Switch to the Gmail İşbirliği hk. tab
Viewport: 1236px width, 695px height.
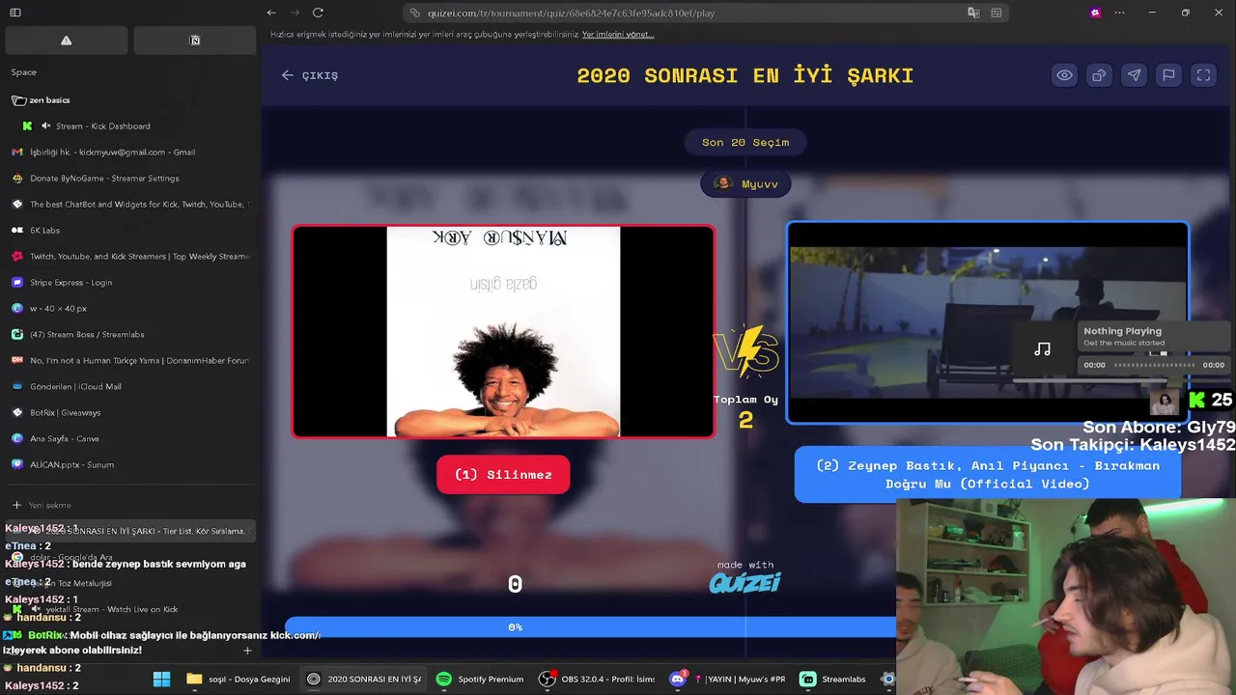132,153
